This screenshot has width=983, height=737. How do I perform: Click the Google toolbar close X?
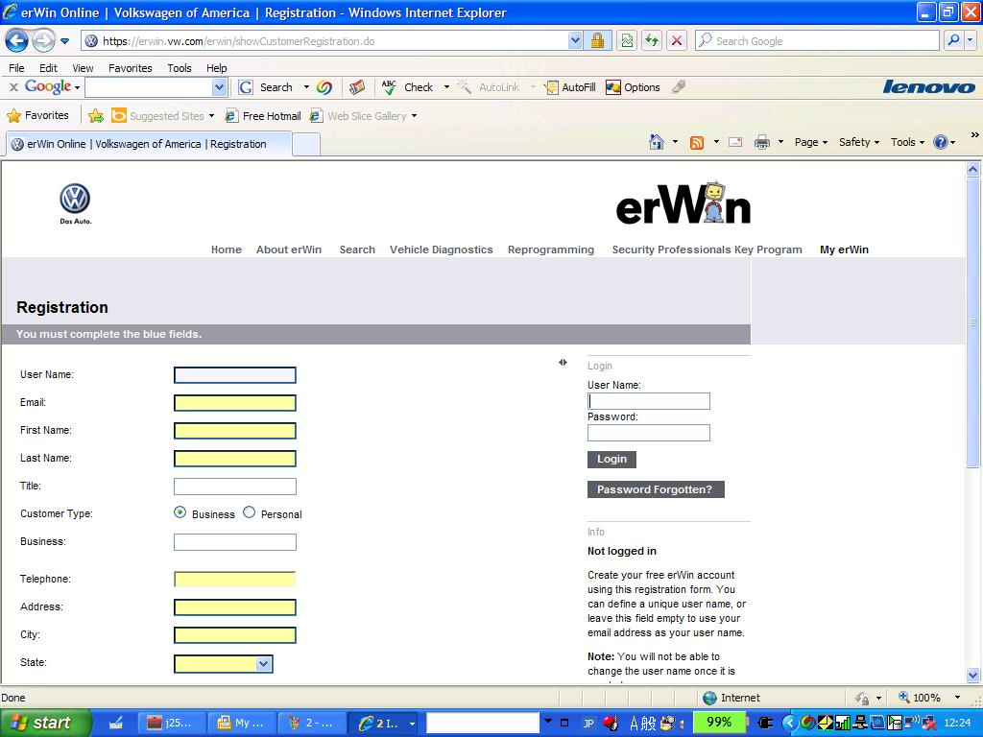pos(13,87)
